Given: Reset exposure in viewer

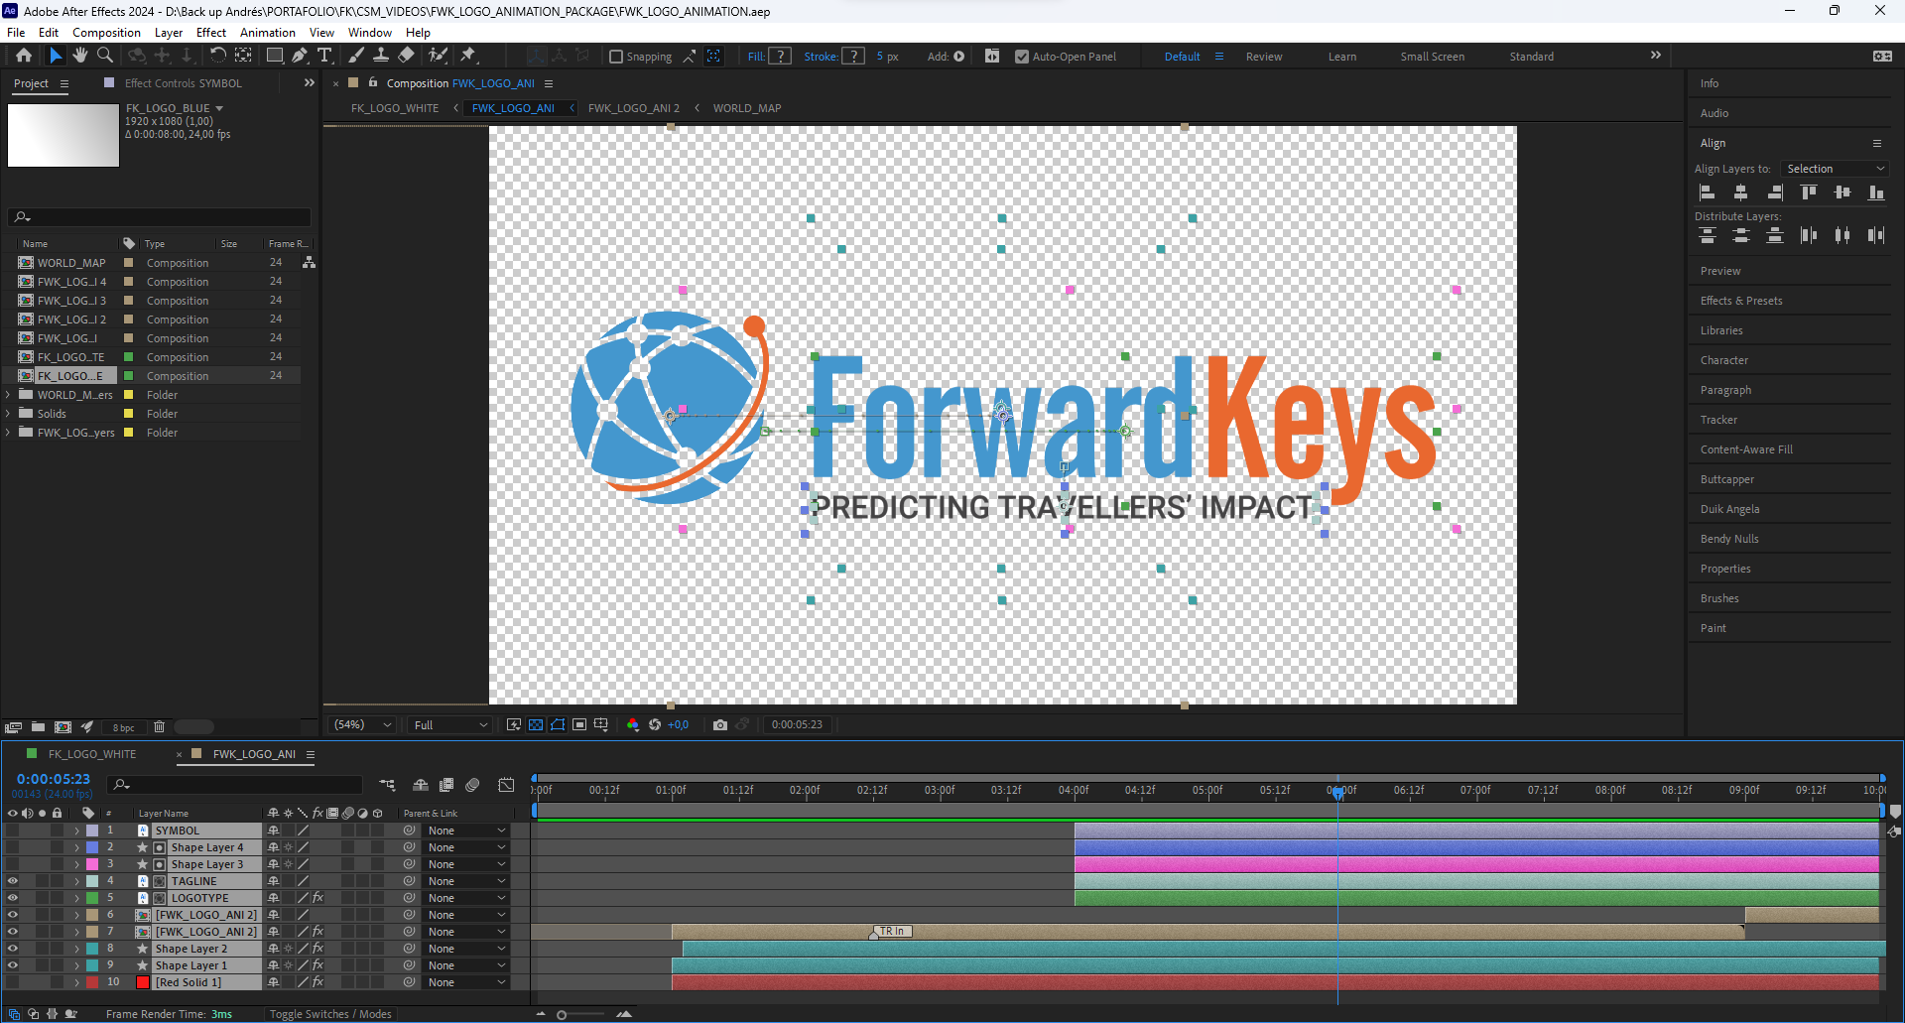Looking at the screenshot, I should tap(655, 724).
